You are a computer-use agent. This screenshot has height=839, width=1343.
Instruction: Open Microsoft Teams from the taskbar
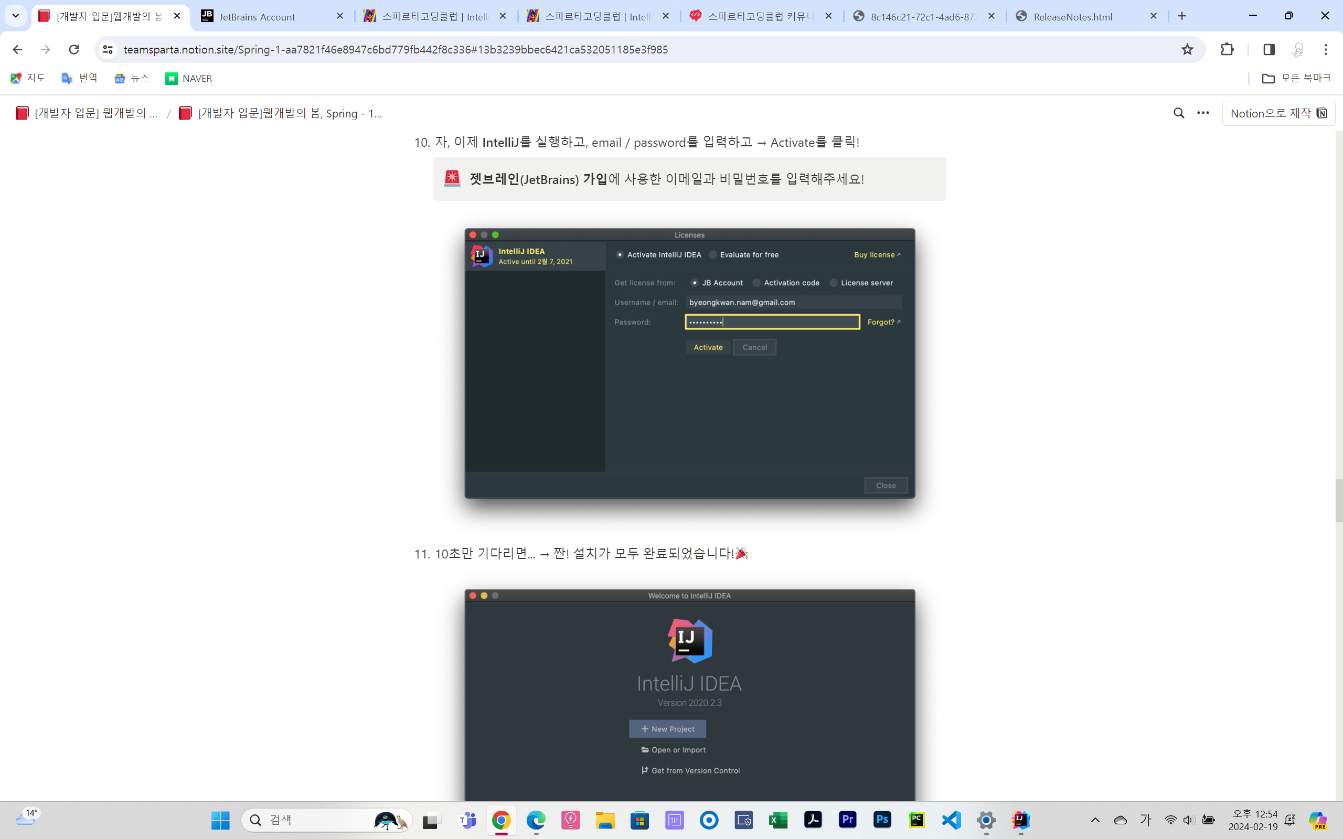point(467,820)
